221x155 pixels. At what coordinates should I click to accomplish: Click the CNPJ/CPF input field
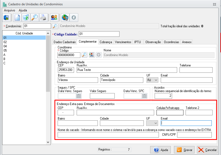click(195, 135)
